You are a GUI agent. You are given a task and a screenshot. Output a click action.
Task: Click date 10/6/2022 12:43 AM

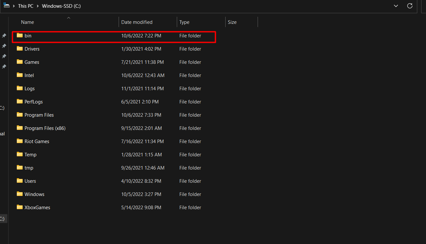pyautogui.click(x=143, y=75)
